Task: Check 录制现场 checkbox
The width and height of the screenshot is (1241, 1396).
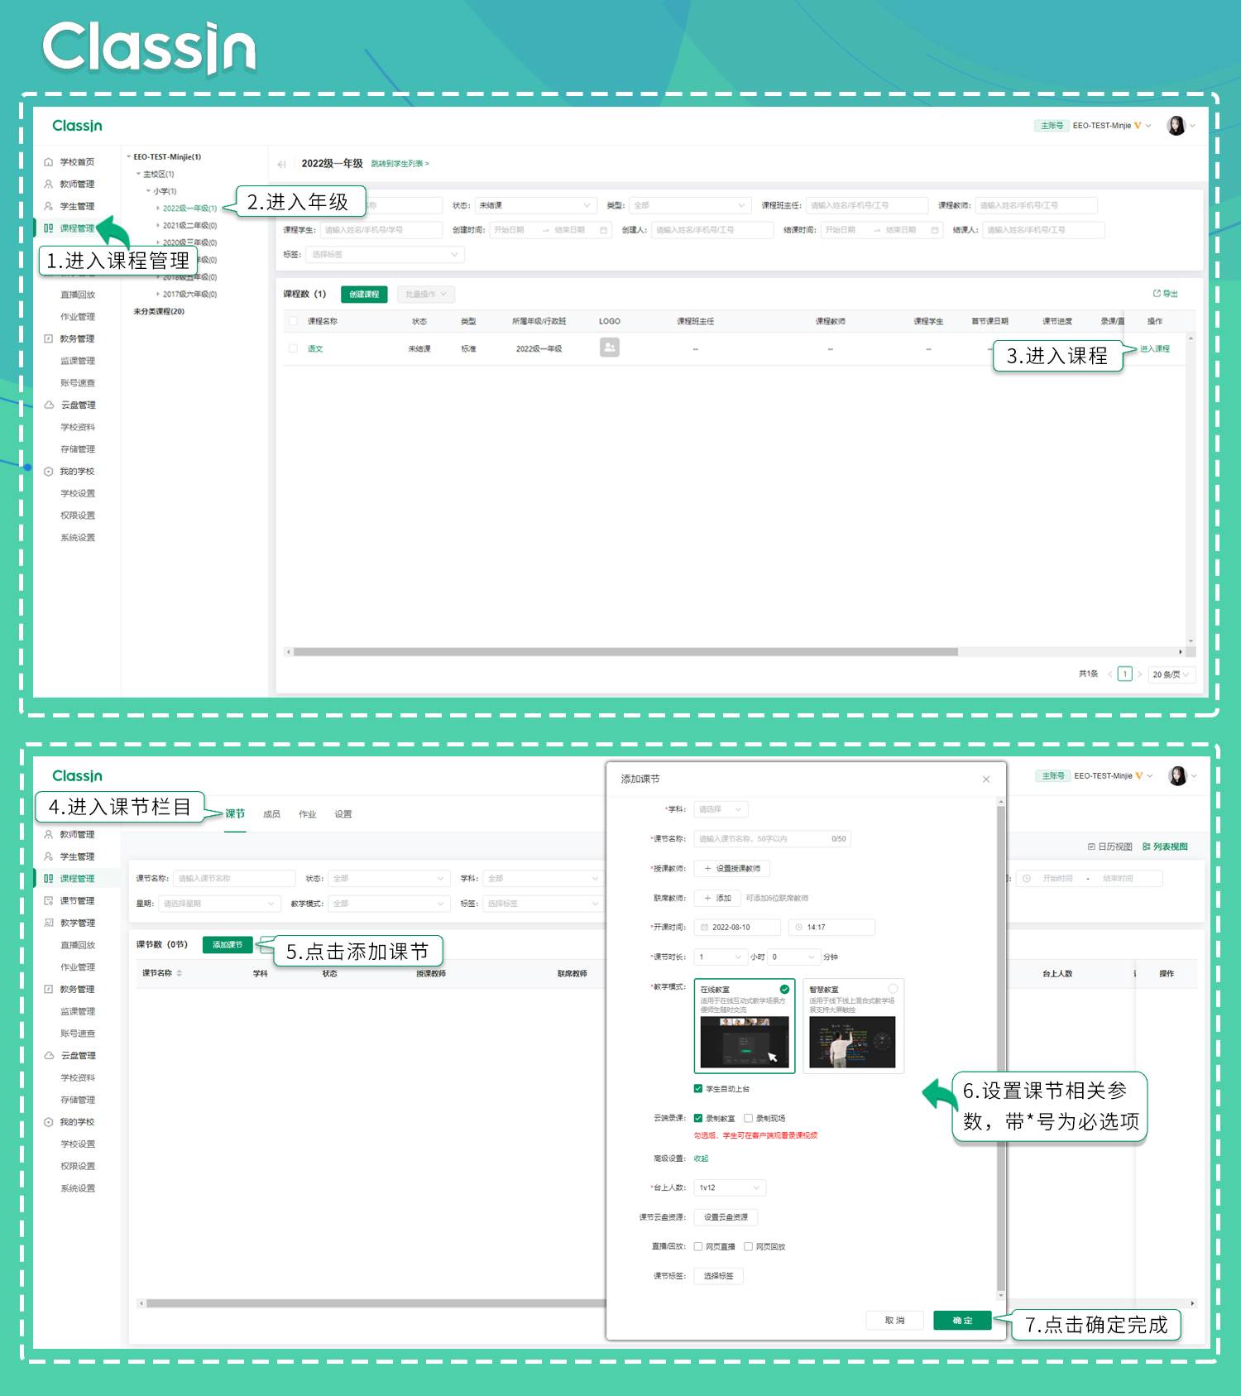Action: [748, 1118]
